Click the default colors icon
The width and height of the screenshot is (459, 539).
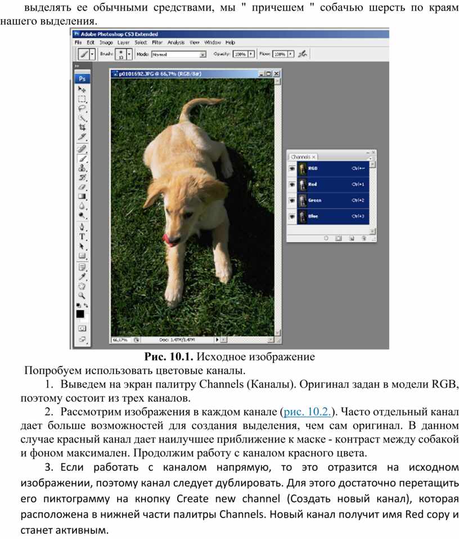79,305
